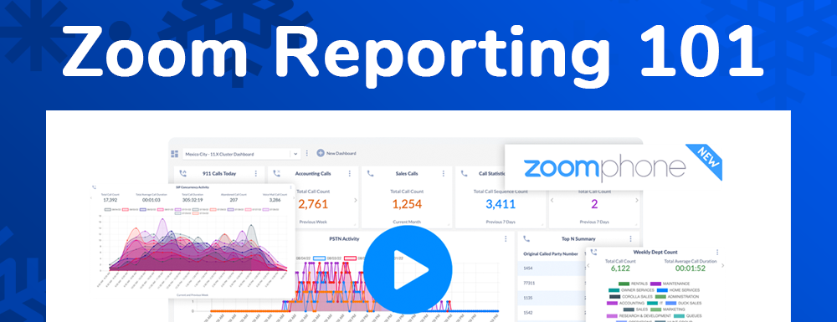Image resolution: width=837 pixels, height=322 pixels.
Task: Open the dashboard grid icon
Action: pyautogui.click(x=175, y=154)
